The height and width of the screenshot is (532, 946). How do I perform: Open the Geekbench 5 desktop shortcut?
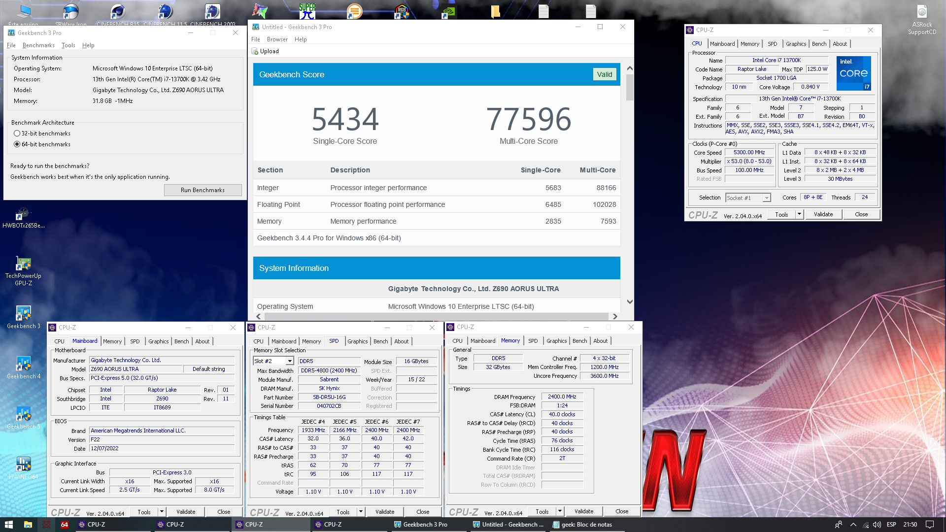23,418
